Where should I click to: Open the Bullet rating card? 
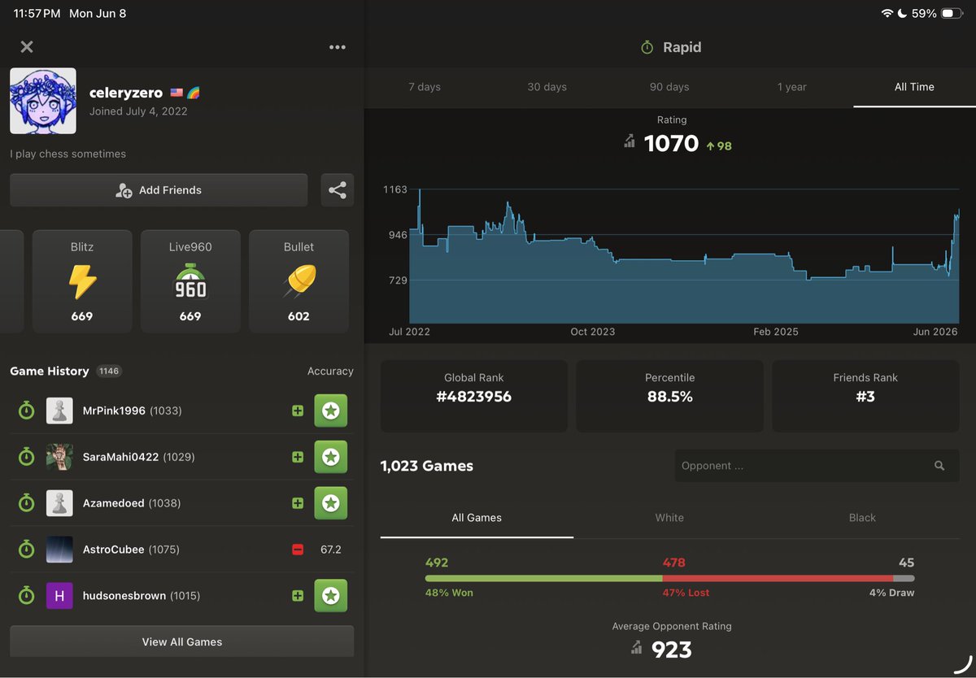pyautogui.click(x=298, y=281)
